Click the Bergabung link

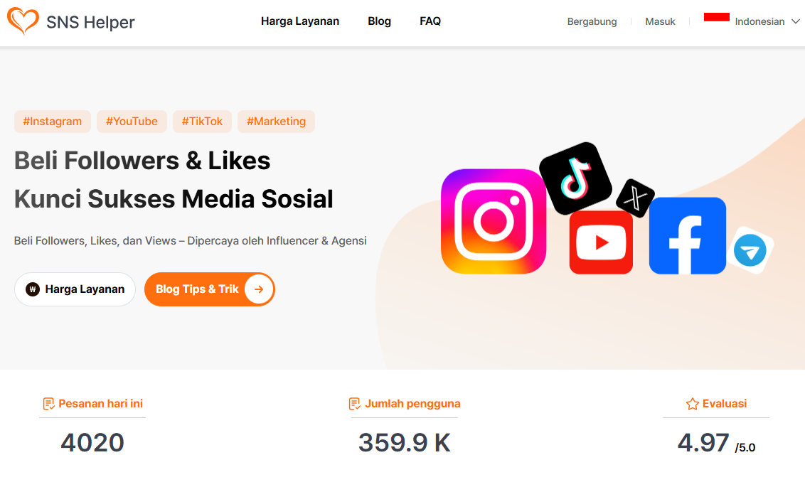pos(592,21)
